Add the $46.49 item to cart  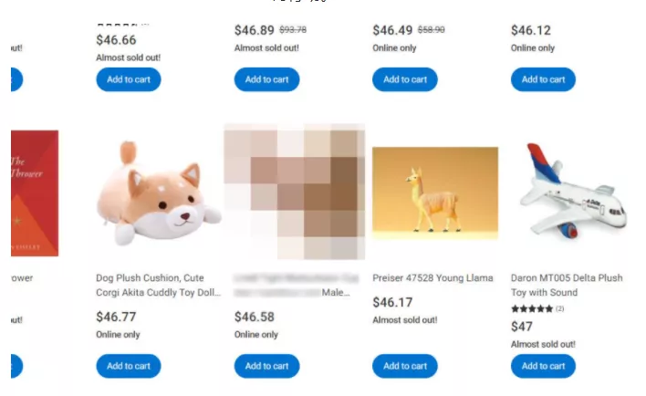pos(405,79)
